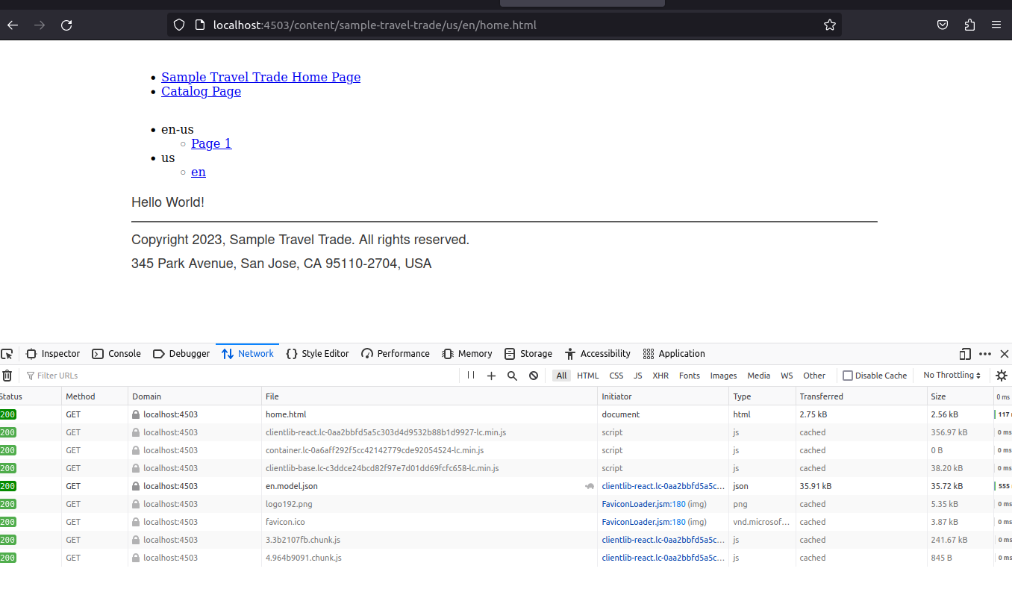
Task: Open the Firefox hamburger menu
Action: coord(996,25)
